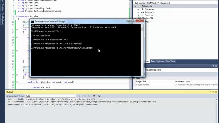Expand the Properties node in Solution Explorer
The image size is (219, 123).
(x=138, y=9)
